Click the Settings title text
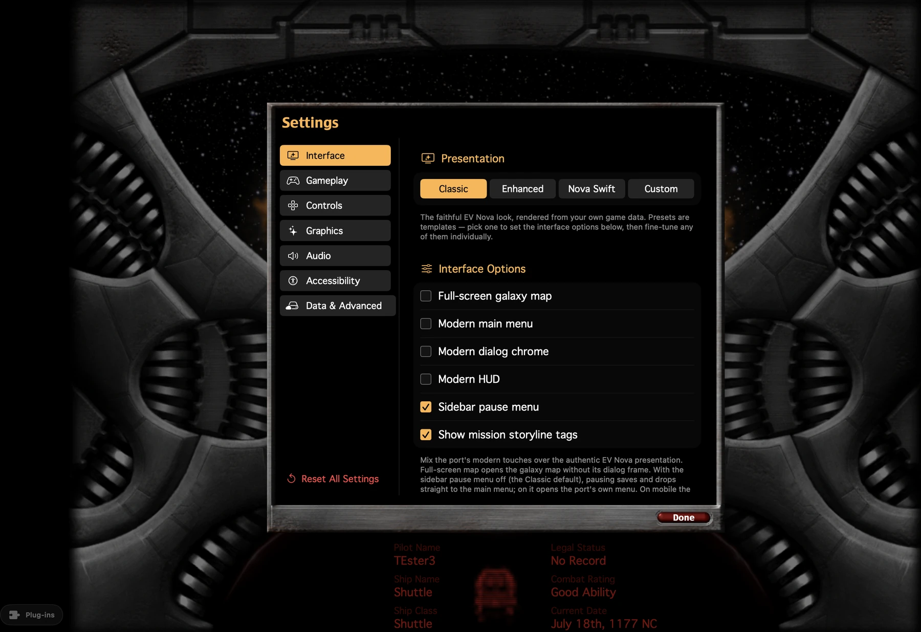Viewport: 921px width, 632px height. click(310, 123)
